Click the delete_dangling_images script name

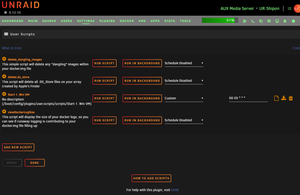25,60
